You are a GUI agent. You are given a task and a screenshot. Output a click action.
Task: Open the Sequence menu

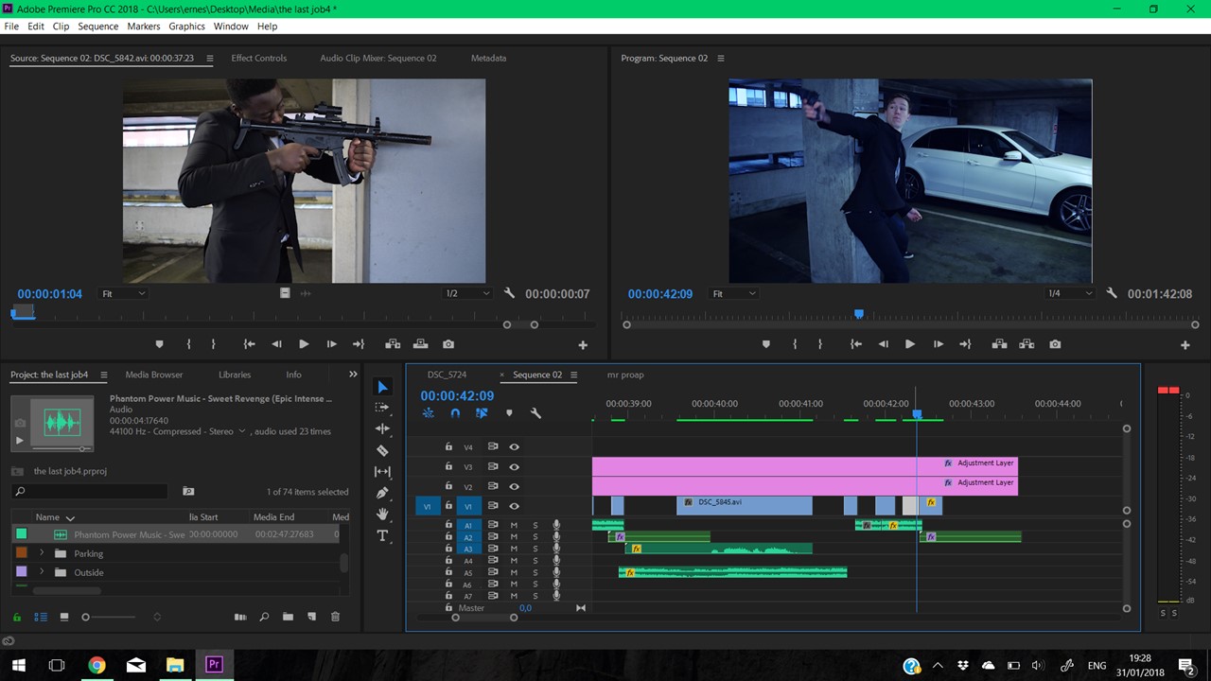pyautogui.click(x=97, y=26)
